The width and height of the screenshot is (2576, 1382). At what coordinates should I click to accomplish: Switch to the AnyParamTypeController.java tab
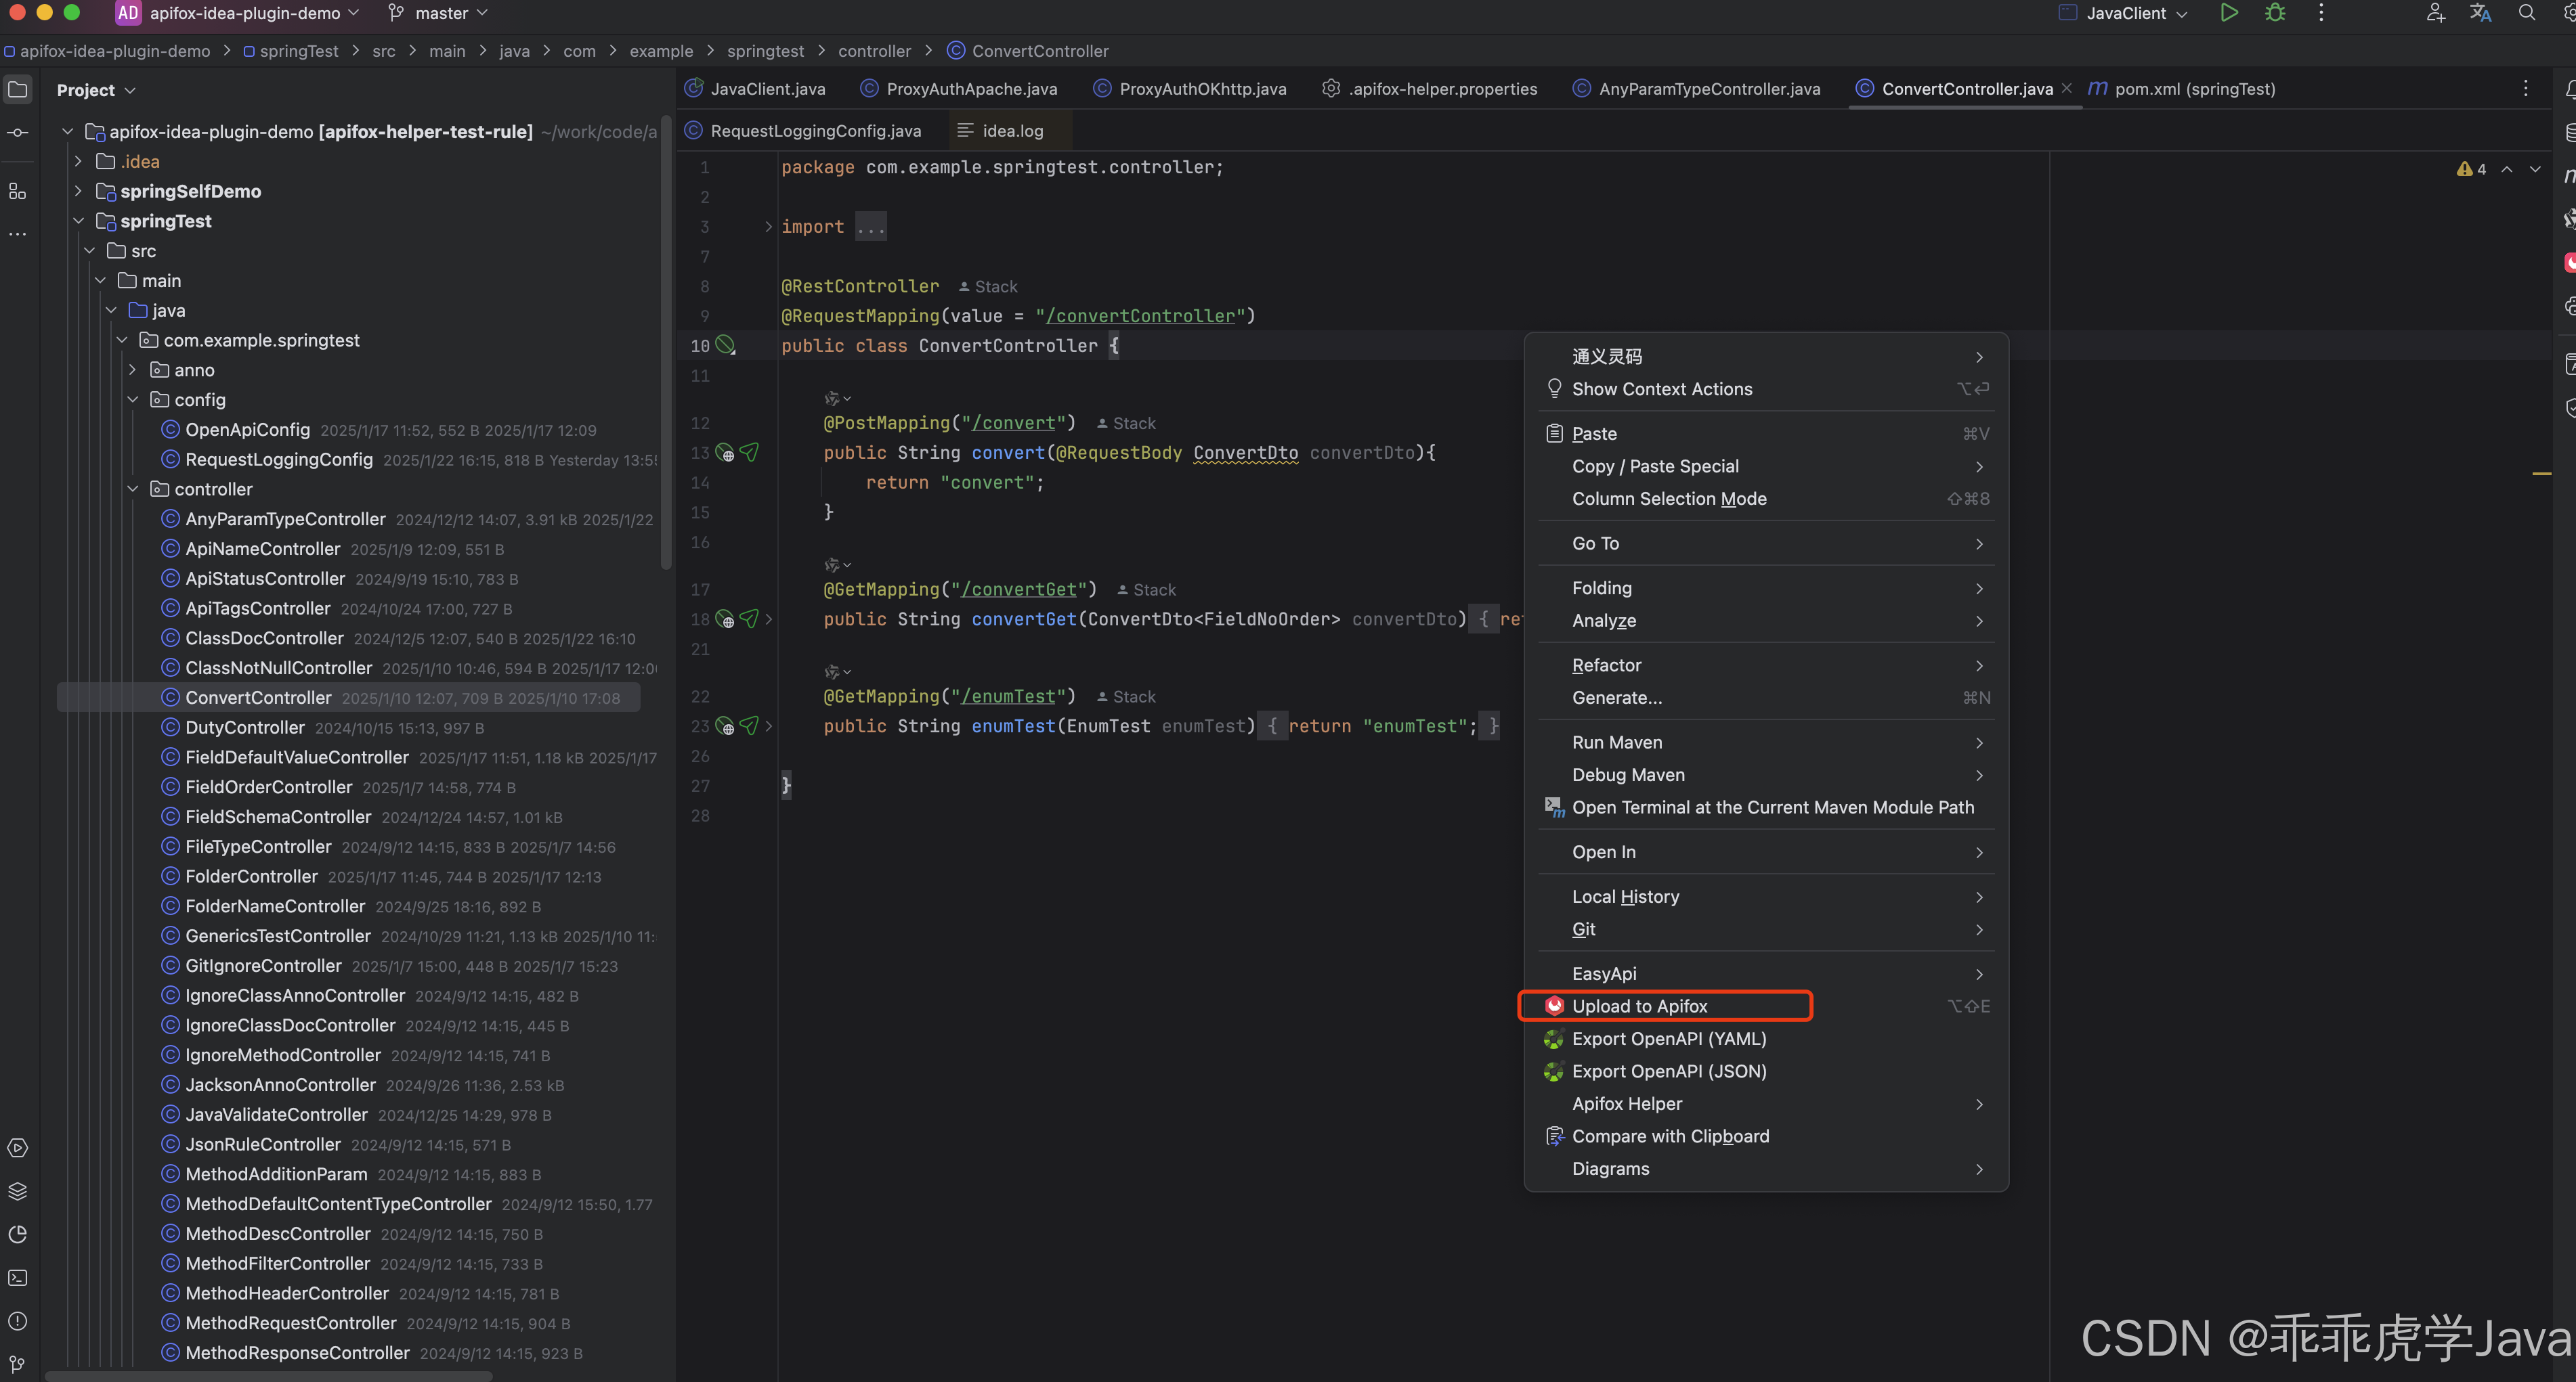(1708, 89)
